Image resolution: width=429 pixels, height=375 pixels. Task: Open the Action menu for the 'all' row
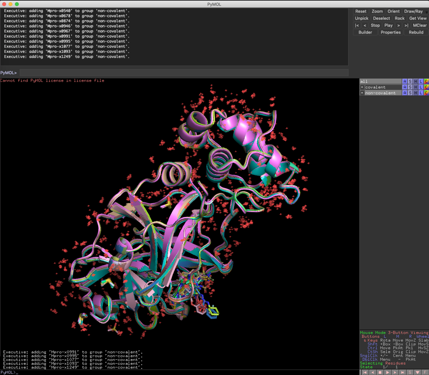coord(405,81)
